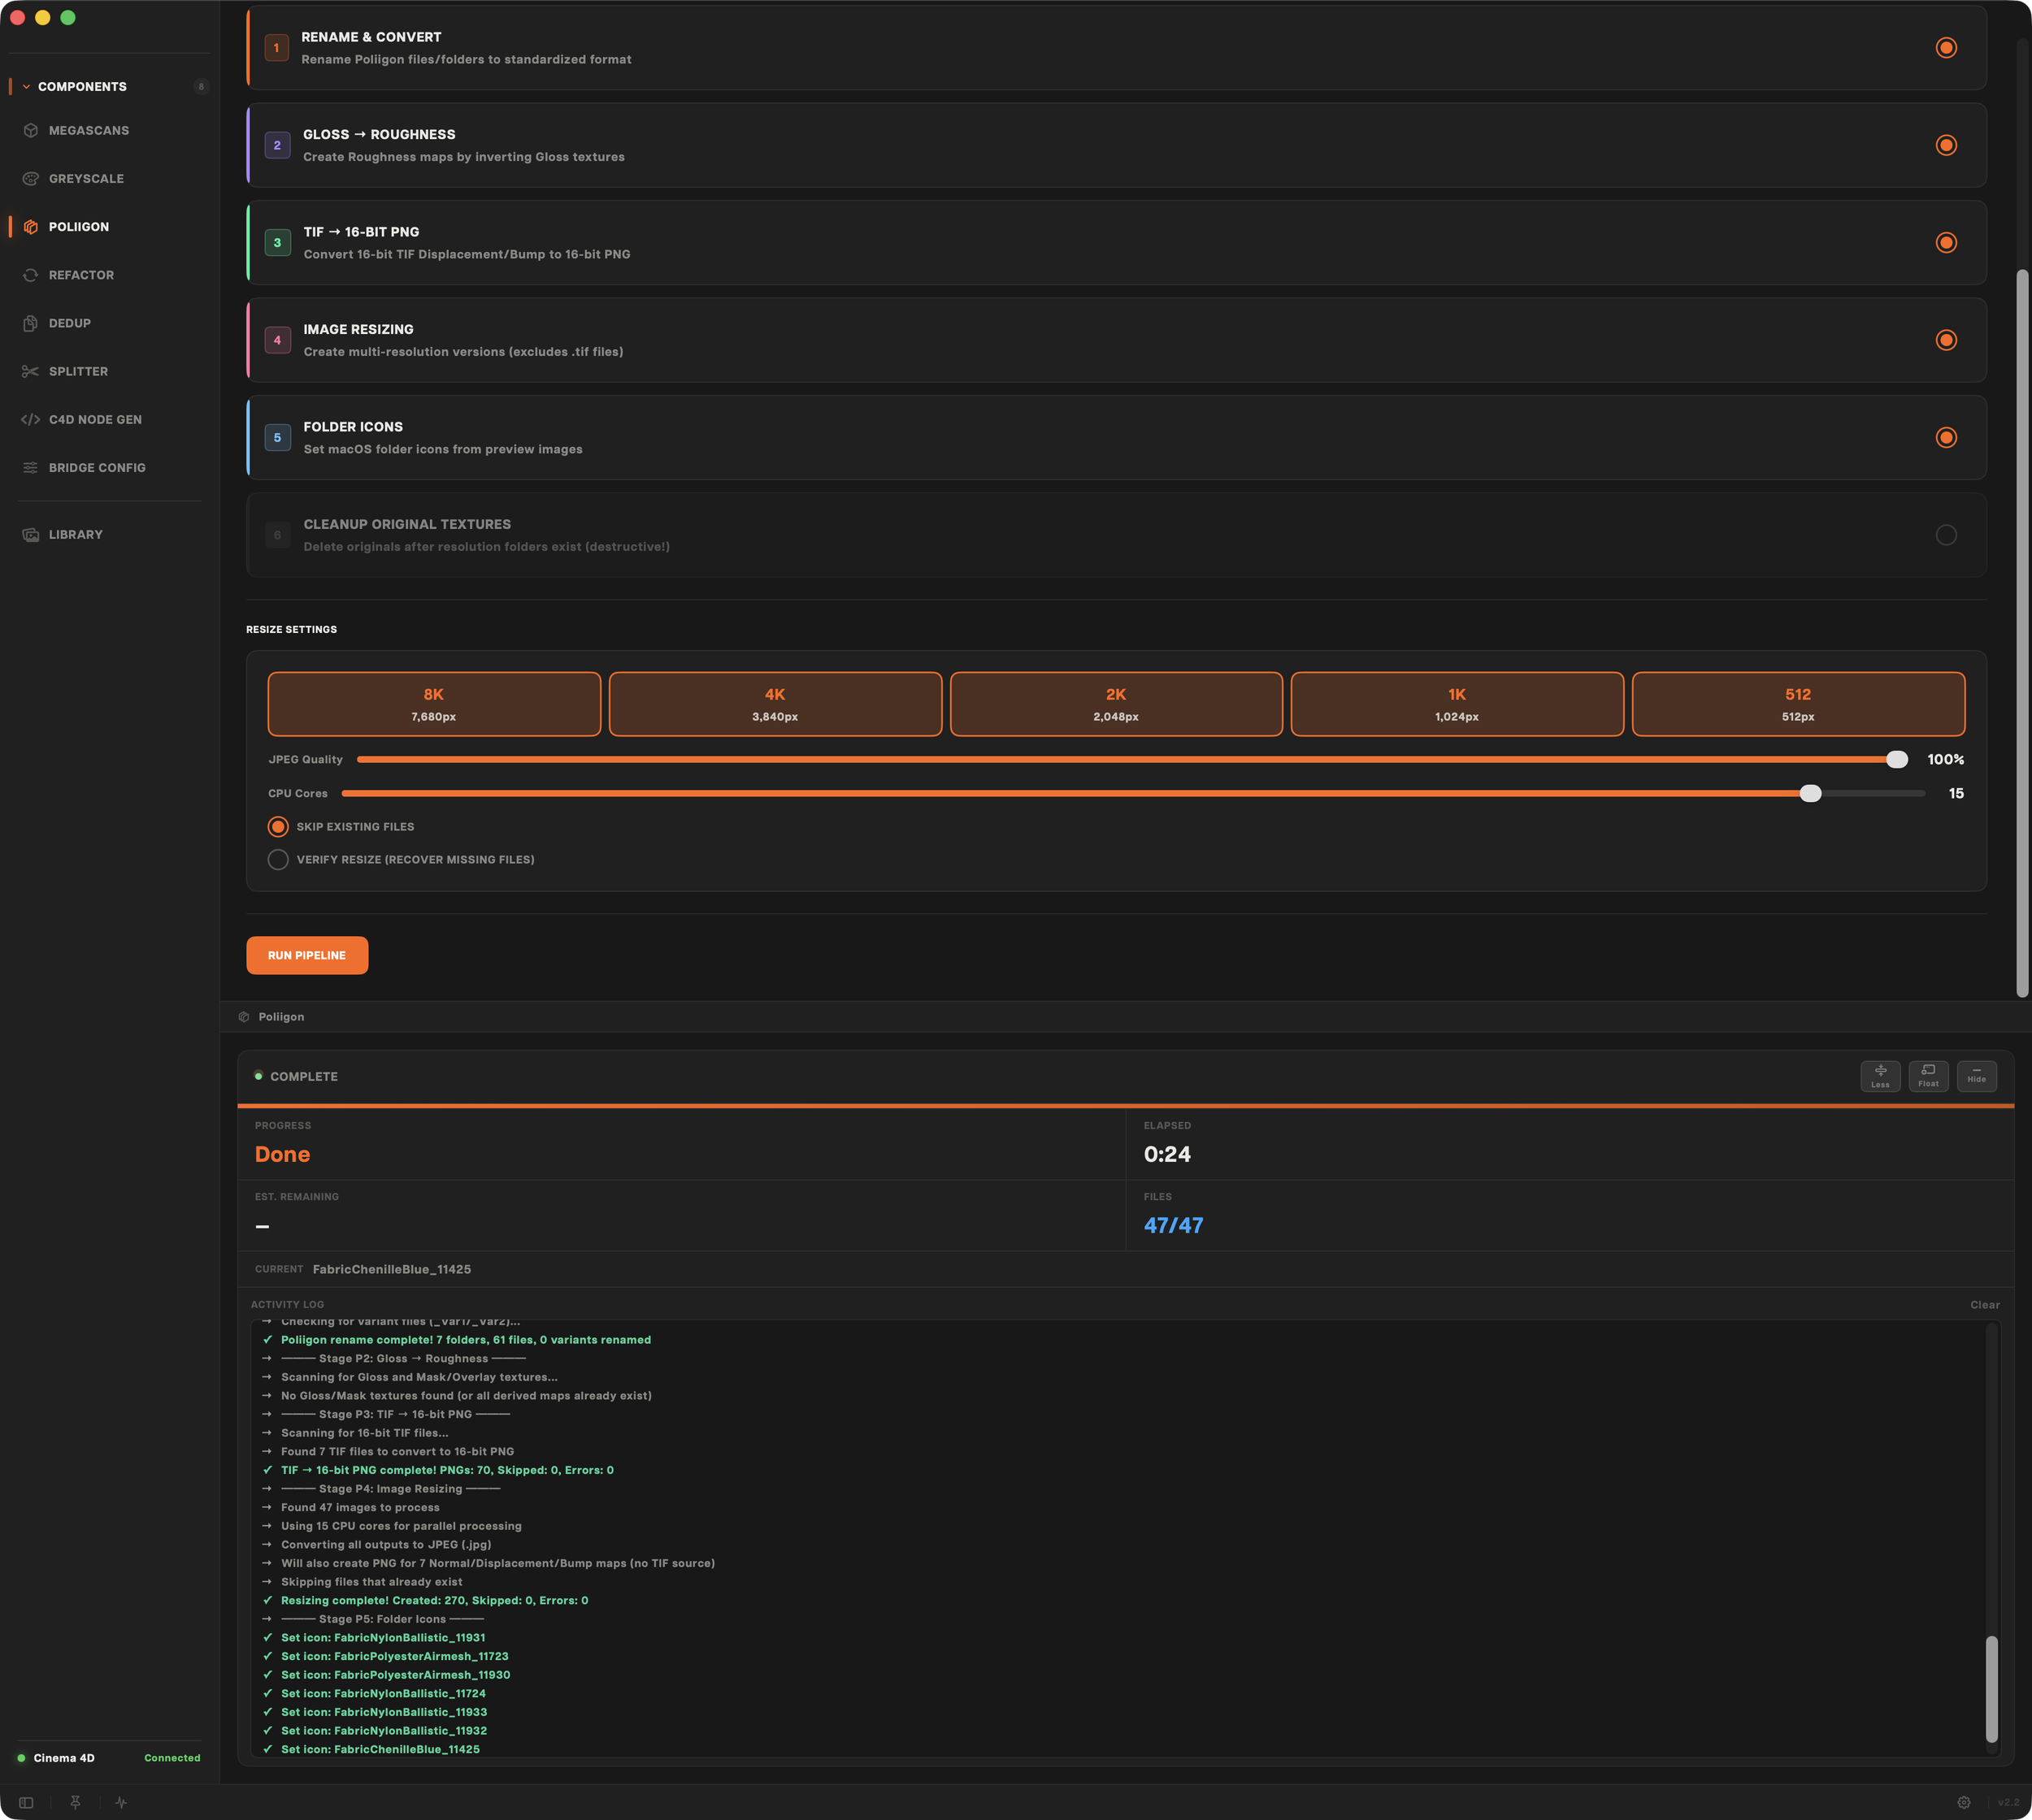Clear the activity log
The width and height of the screenshot is (2032, 1820).
coord(1984,1304)
